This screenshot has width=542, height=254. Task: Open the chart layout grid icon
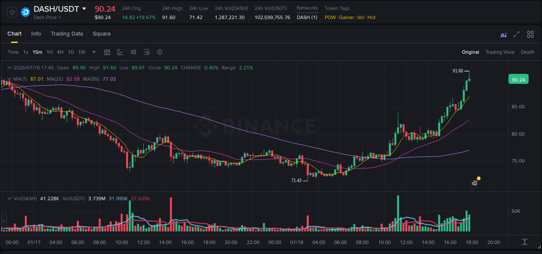pyautogui.click(x=530, y=34)
